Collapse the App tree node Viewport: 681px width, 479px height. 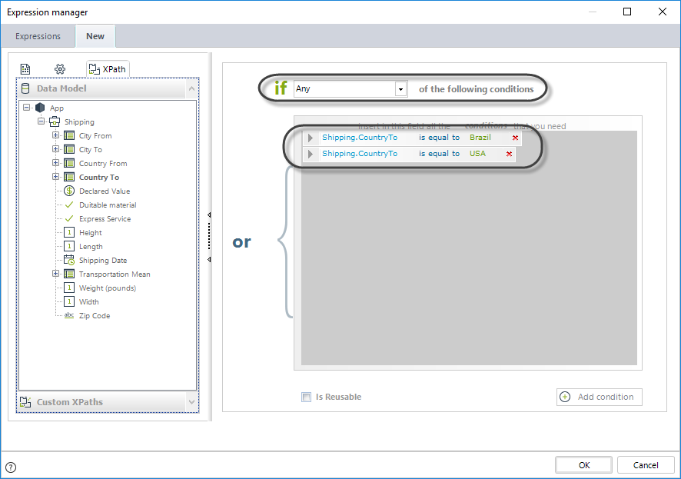[26, 108]
